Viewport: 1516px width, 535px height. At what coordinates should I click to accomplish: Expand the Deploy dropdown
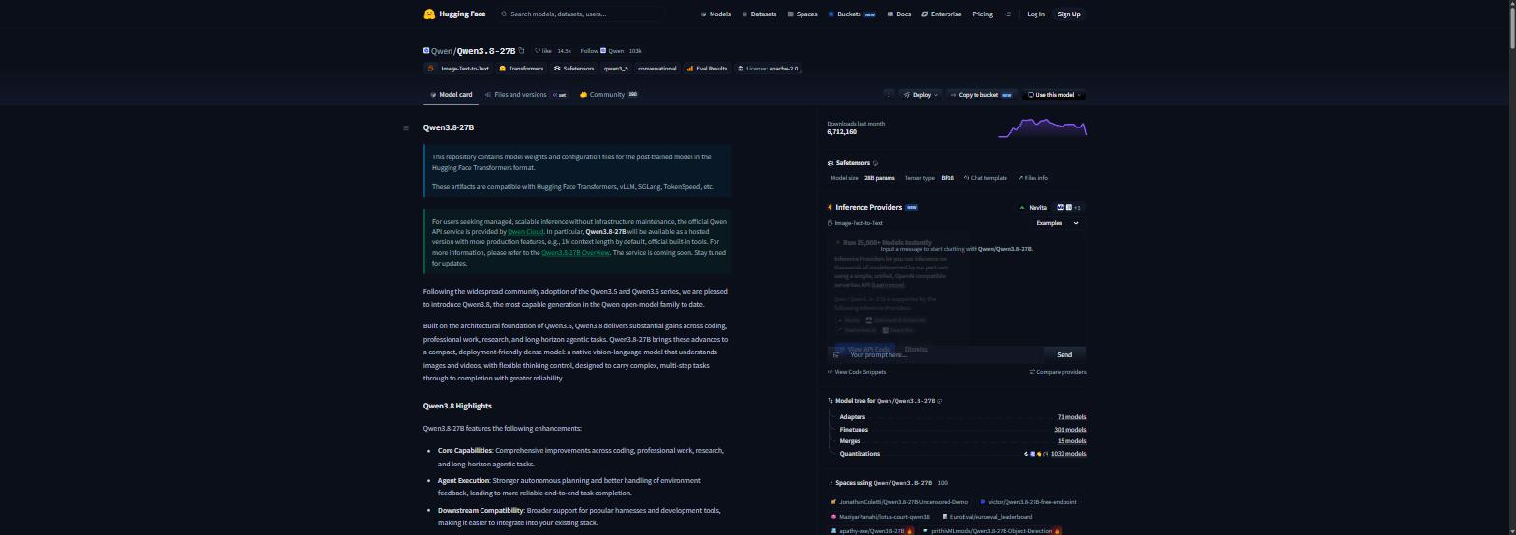click(x=920, y=95)
